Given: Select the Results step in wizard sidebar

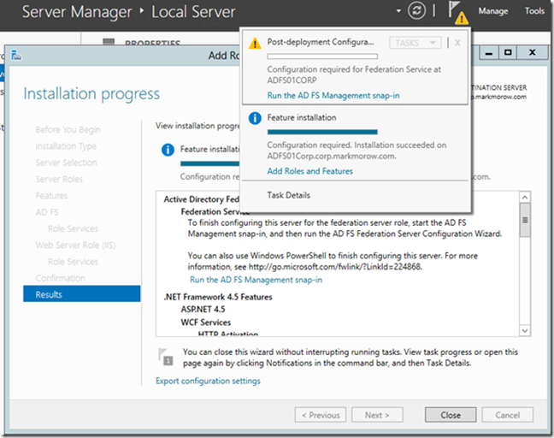Looking at the screenshot, I should point(81,294).
